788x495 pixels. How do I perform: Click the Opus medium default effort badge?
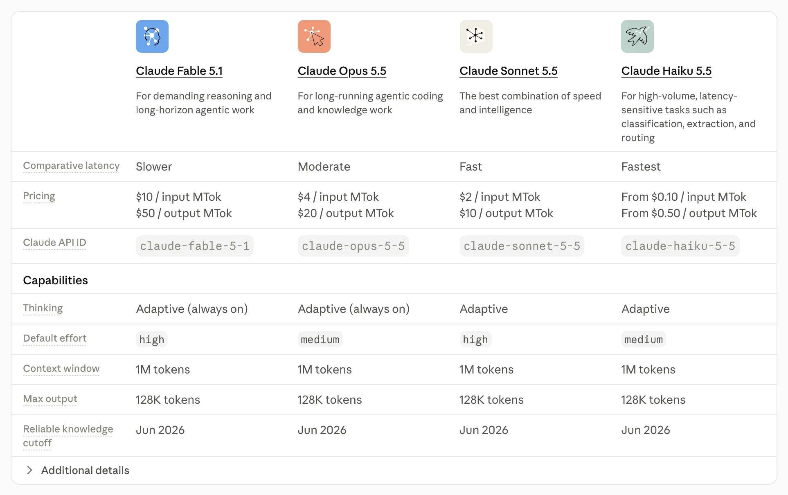320,340
